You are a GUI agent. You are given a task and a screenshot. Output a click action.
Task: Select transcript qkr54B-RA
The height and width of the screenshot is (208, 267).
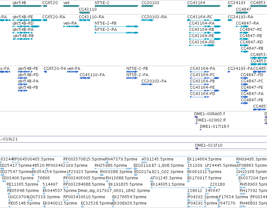[x=23, y=30]
